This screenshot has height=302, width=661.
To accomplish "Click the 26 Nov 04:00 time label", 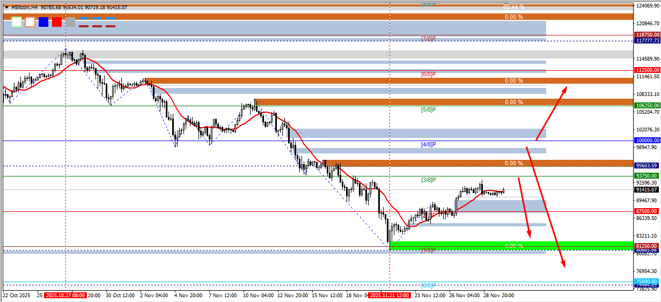I will (x=465, y=296).
